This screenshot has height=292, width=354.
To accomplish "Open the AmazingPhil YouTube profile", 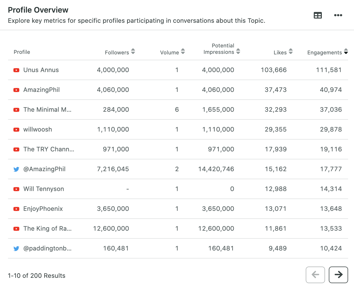I will 42,90.
